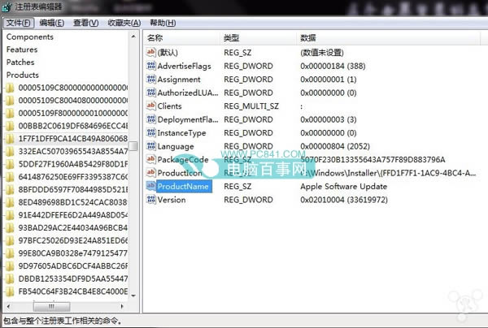Select key DBDB1253354DF9D5AA55447

click(x=73, y=279)
